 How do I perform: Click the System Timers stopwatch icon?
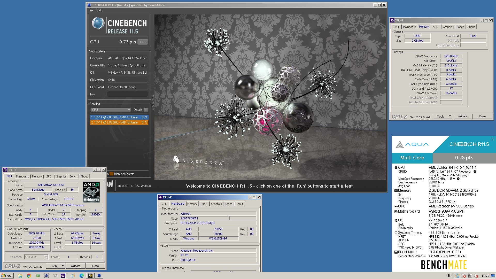coord(396,233)
